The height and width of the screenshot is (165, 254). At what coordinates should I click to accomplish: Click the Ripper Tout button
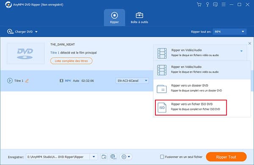coord(226,157)
